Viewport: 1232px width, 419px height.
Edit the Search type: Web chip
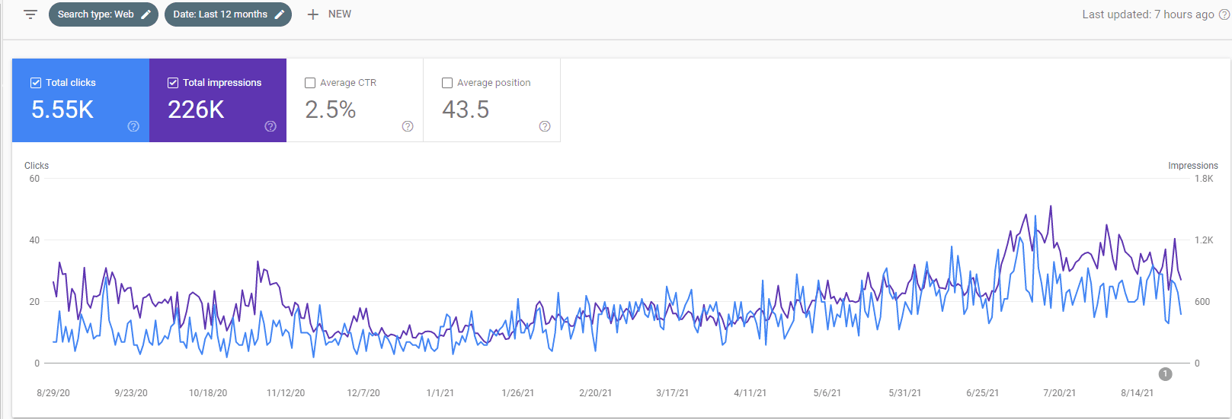[x=104, y=14]
